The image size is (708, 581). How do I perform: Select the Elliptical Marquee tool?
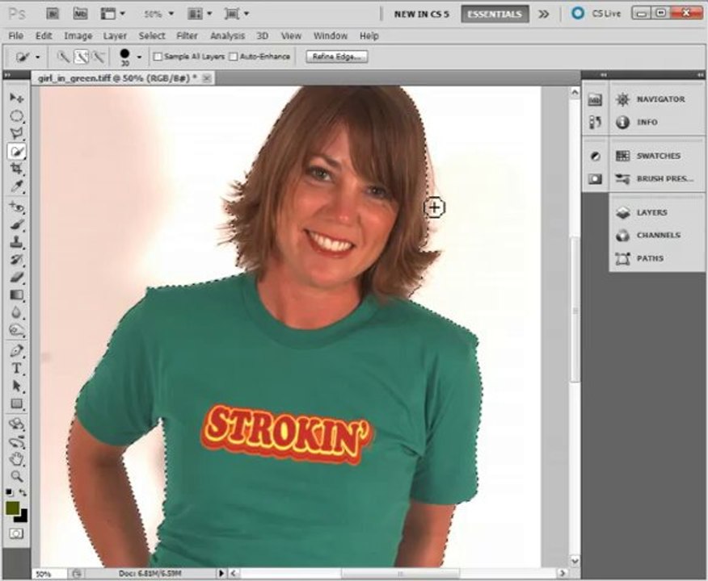(x=16, y=115)
